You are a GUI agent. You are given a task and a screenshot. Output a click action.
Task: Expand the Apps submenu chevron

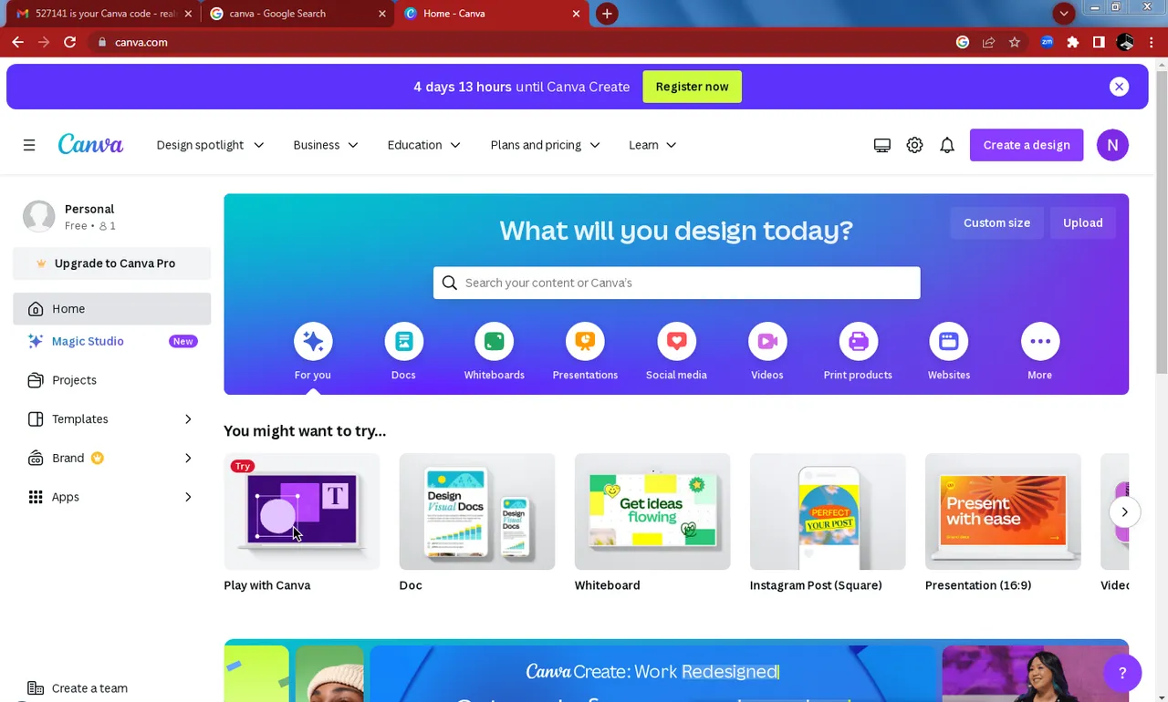tap(188, 497)
